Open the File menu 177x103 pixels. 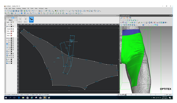6,8
